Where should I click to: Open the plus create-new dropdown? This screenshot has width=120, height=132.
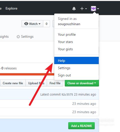point(83,9)
